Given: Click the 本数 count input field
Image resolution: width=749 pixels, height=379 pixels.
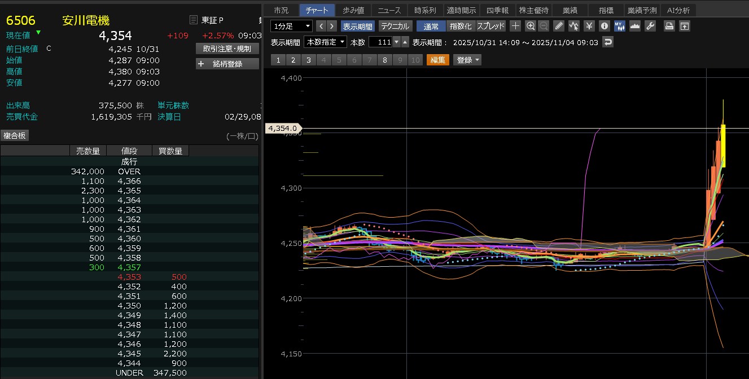Looking at the screenshot, I should point(380,42).
